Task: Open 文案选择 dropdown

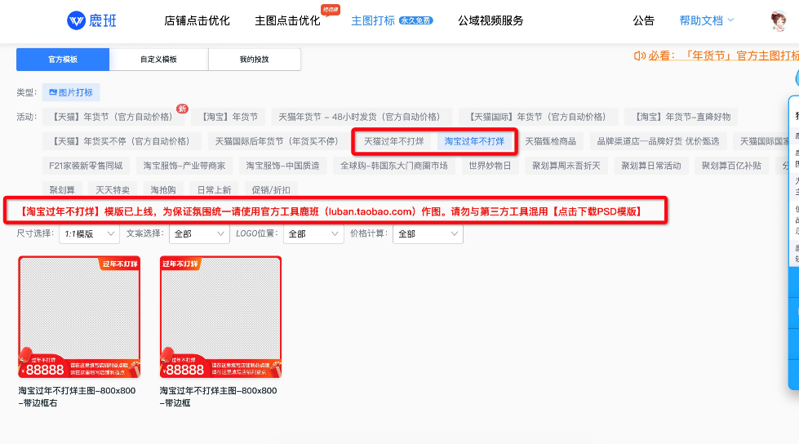Action: 199,234
